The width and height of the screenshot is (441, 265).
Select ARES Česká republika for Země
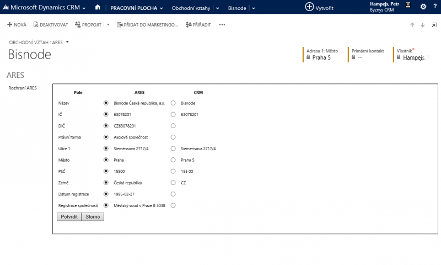point(106,183)
